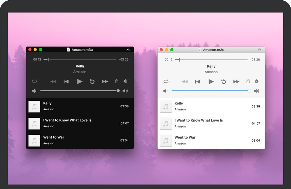Toggle repeat mode in the light player

166,81
